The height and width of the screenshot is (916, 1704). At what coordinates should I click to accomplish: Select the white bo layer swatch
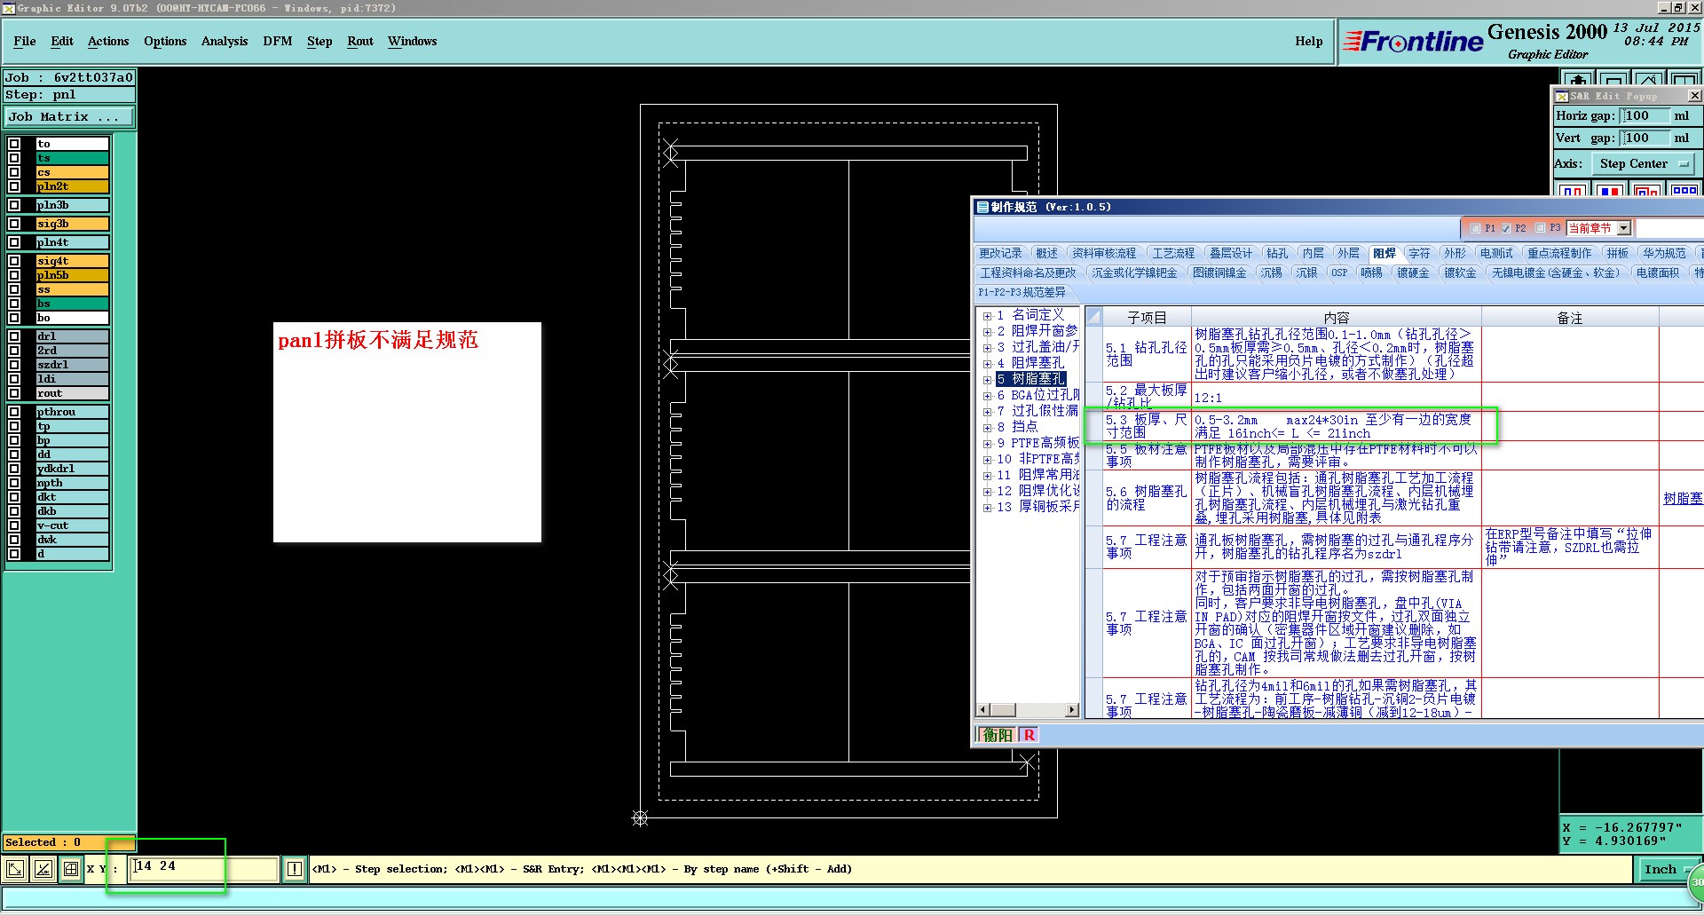coord(72,318)
